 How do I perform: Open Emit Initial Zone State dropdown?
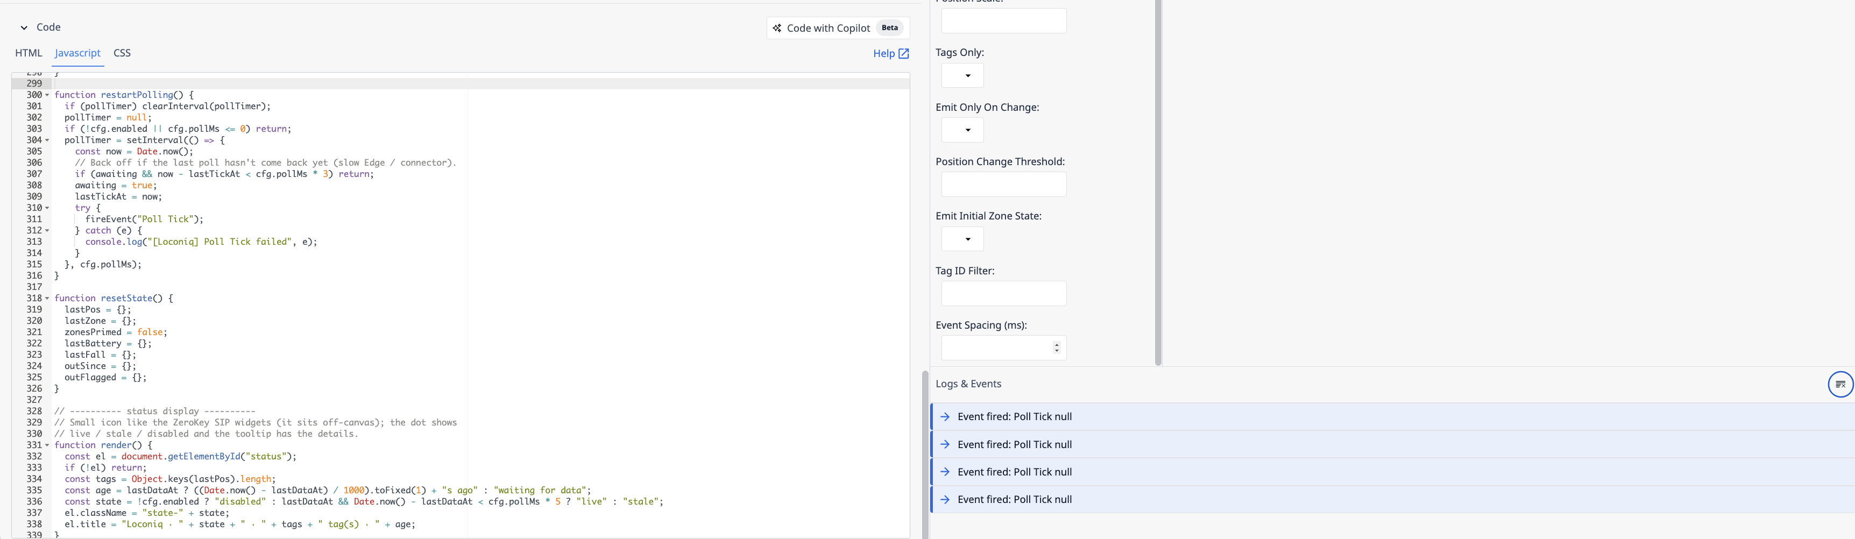pyautogui.click(x=962, y=239)
